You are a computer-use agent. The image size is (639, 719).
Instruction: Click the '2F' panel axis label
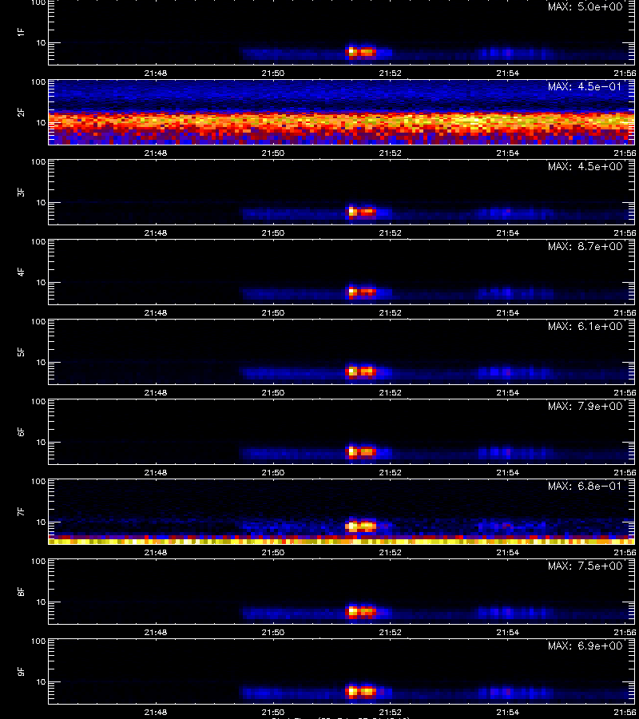21,113
